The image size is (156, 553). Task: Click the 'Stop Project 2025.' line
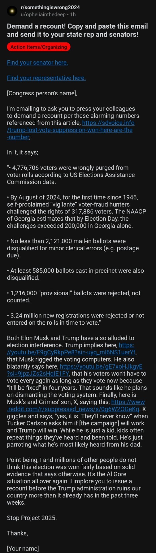pyautogui.click(x=32, y=518)
